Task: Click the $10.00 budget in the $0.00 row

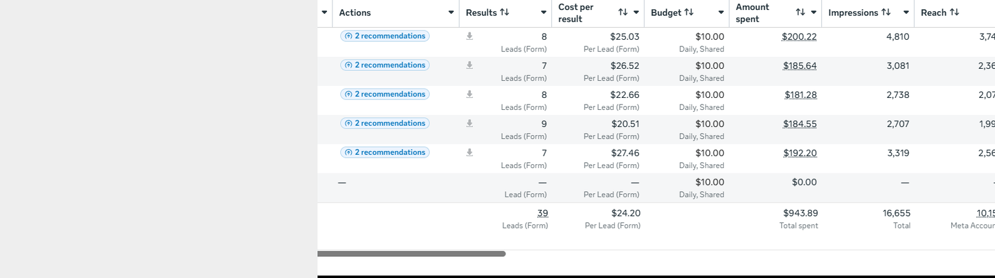Action: click(x=710, y=183)
